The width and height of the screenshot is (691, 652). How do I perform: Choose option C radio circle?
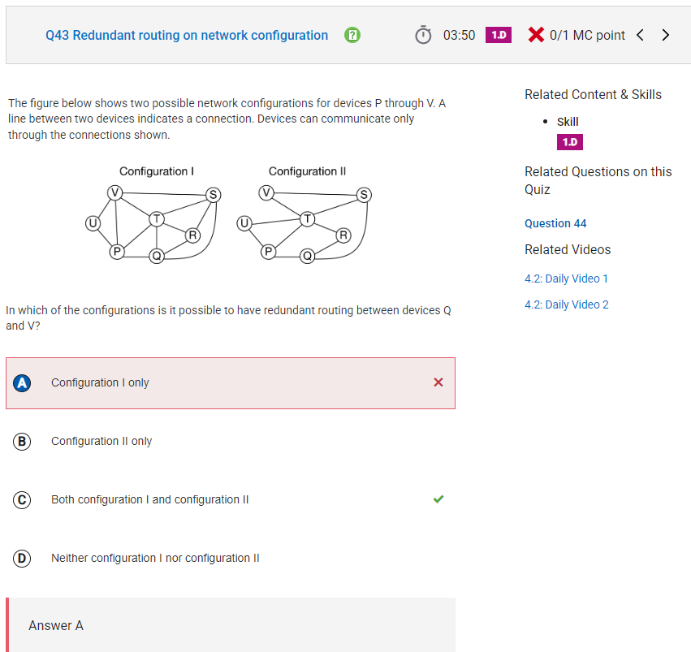click(x=22, y=500)
